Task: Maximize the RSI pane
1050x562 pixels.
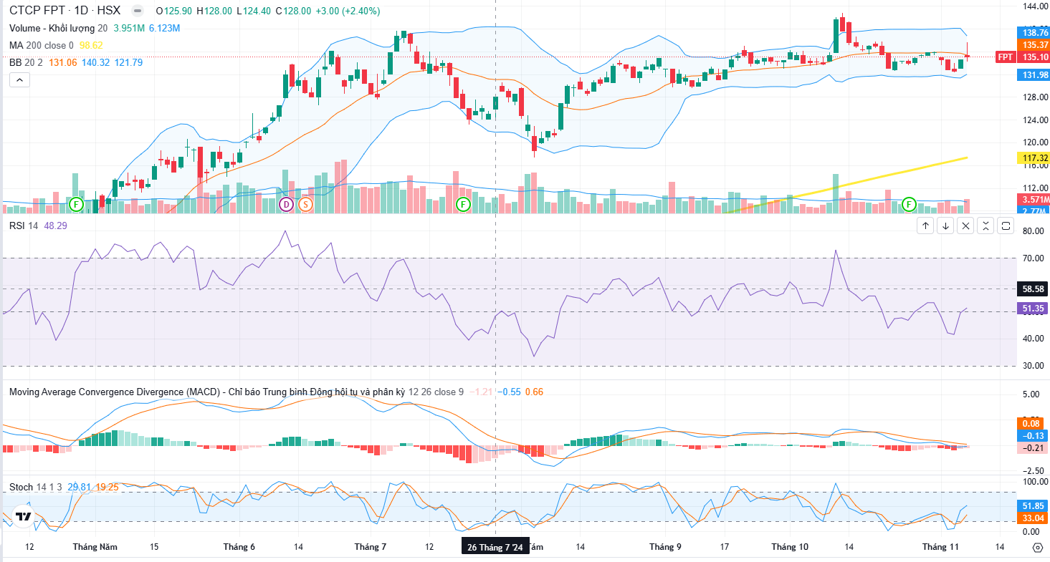Action: click(x=1006, y=226)
